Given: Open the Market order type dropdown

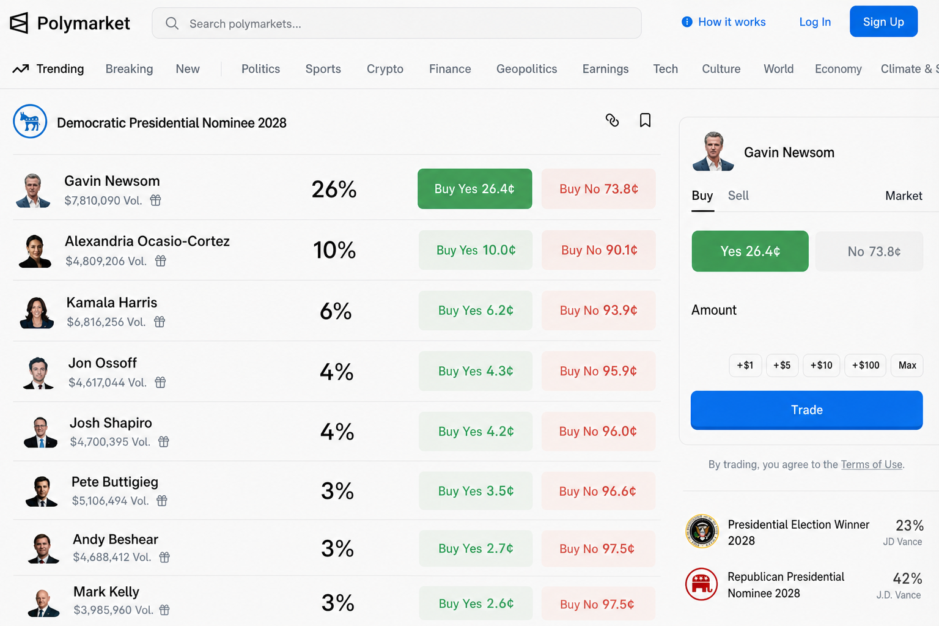Looking at the screenshot, I should (x=904, y=196).
